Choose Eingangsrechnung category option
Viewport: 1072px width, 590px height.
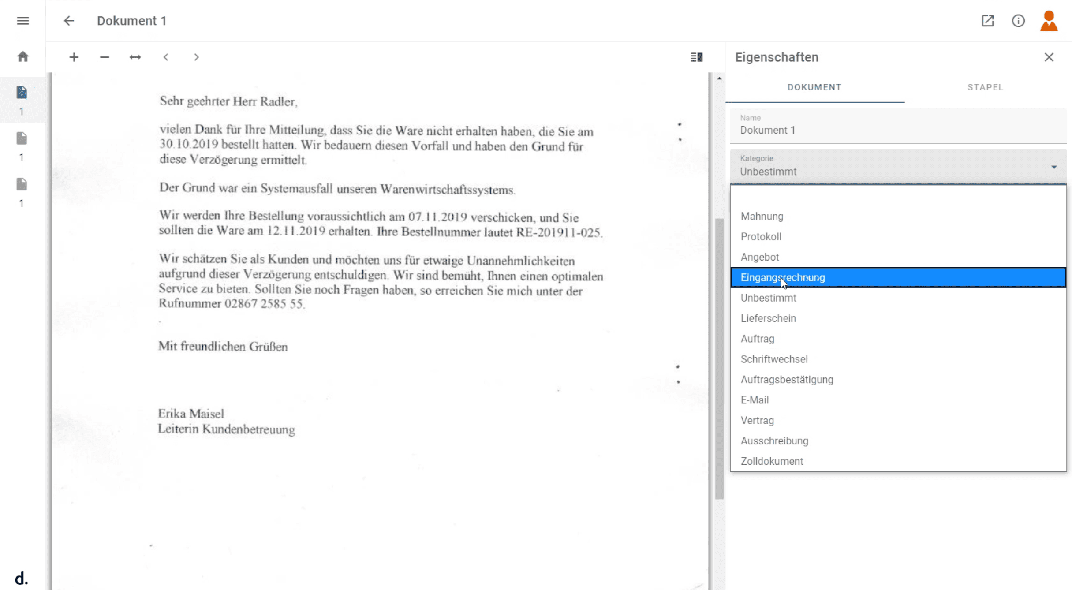click(x=898, y=277)
